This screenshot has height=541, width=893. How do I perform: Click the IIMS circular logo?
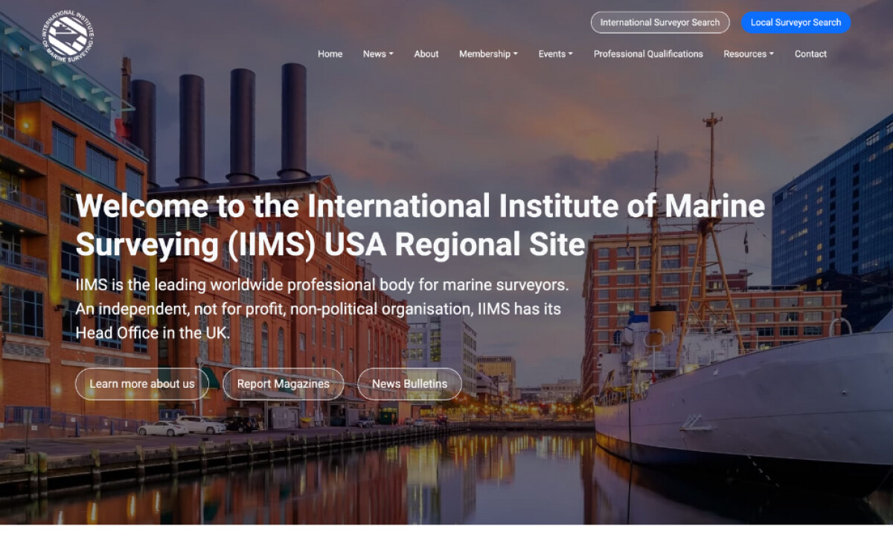pyautogui.click(x=68, y=34)
